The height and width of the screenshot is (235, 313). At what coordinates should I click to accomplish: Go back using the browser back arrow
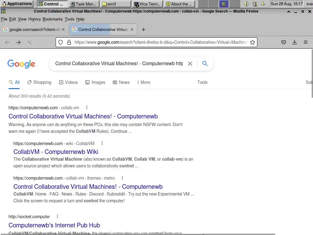[x=7, y=42]
